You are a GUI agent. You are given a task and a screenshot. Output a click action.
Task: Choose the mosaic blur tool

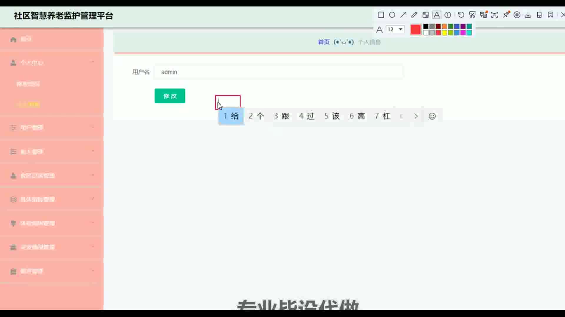coord(426,15)
